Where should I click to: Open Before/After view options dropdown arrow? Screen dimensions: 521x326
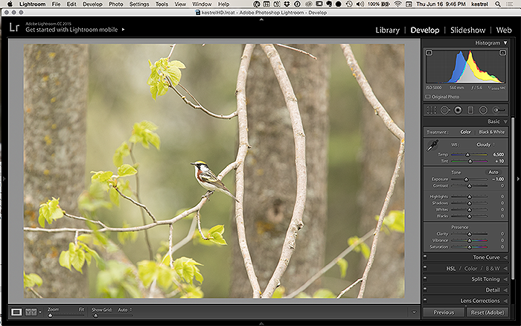click(x=40, y=312)
